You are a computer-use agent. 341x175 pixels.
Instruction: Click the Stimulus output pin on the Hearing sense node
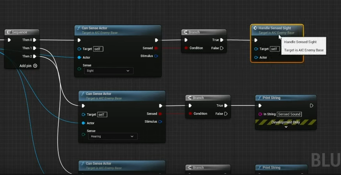click(x=160, y=121)
